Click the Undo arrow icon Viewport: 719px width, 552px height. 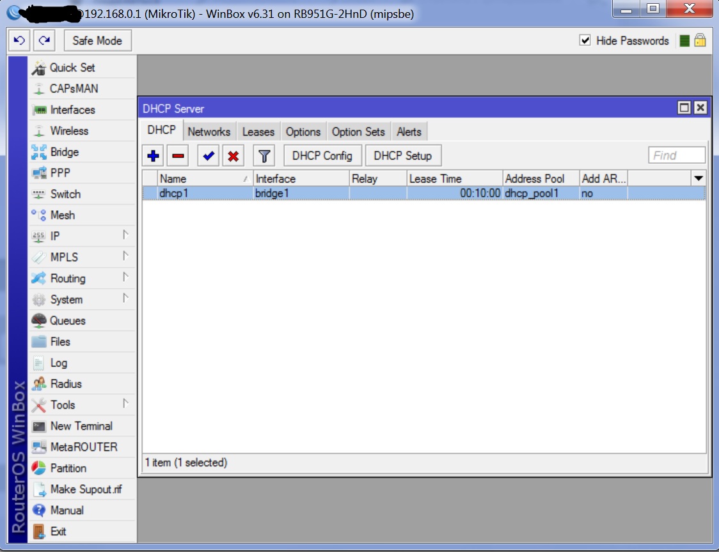click(19, 41)
